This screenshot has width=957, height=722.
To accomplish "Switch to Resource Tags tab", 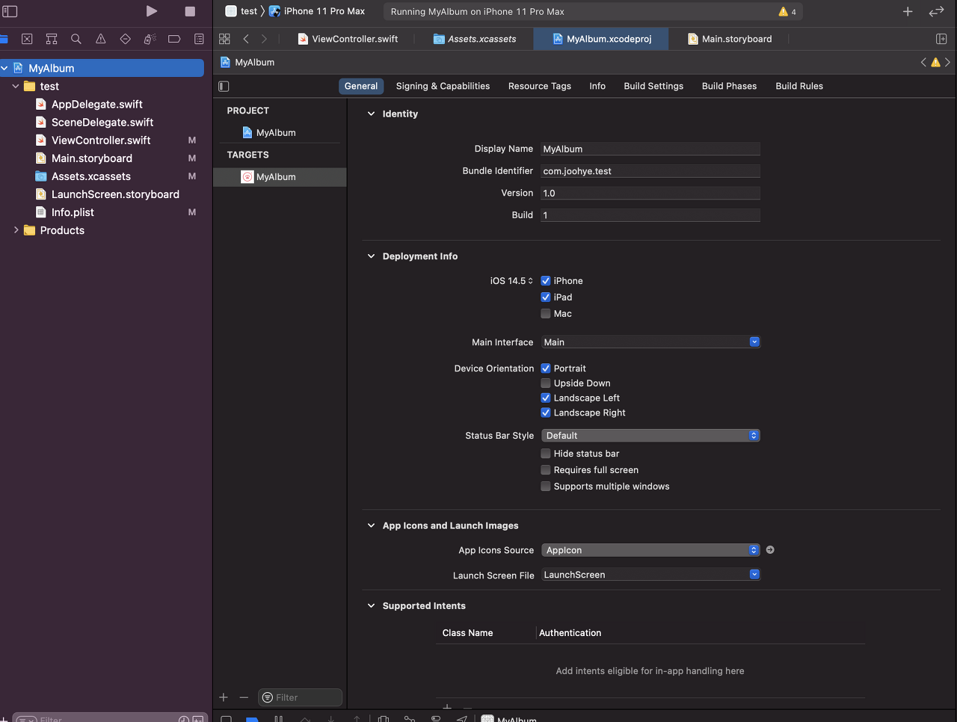I will click(x=540, y=86).
